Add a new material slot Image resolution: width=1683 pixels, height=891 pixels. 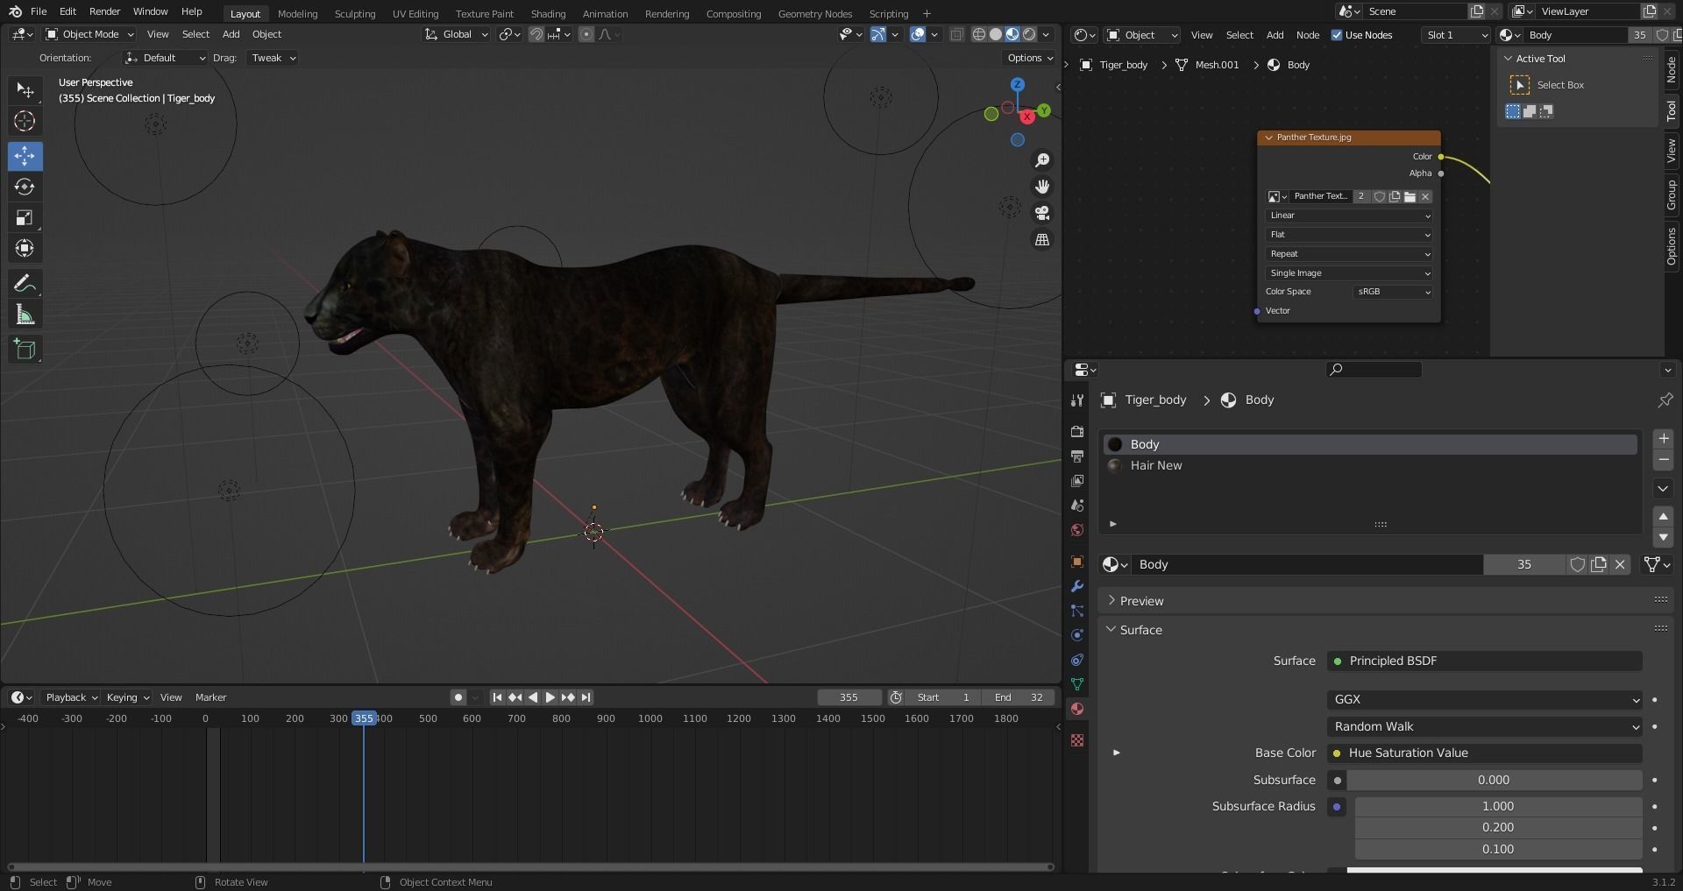tap(1664, 438)
